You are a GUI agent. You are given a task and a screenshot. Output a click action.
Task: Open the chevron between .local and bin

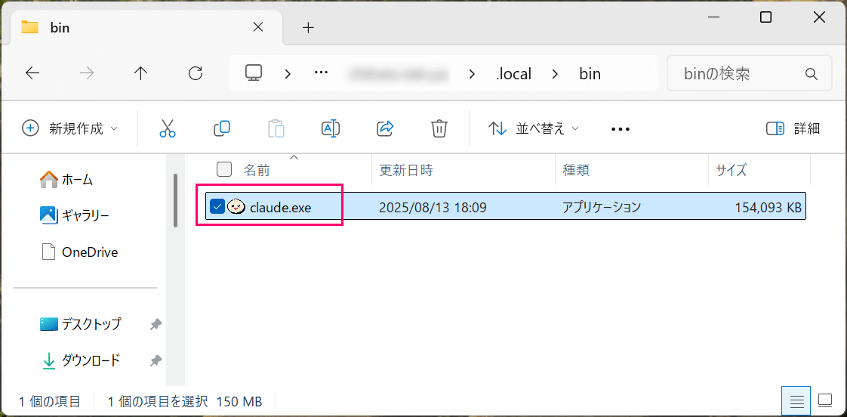point(555,74)
